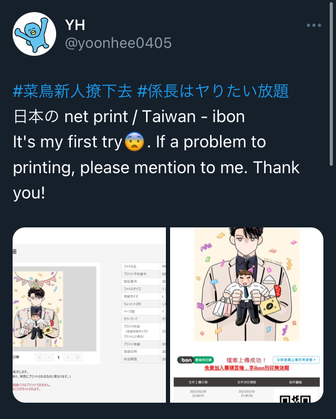Click the first-page double-left arrow
This screenshot has width=336, height=419.
(x=40, y=357)
